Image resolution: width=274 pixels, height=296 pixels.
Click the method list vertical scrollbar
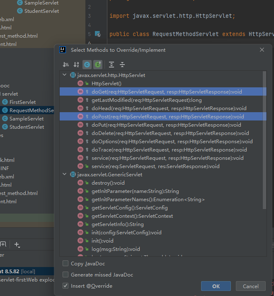264,141
